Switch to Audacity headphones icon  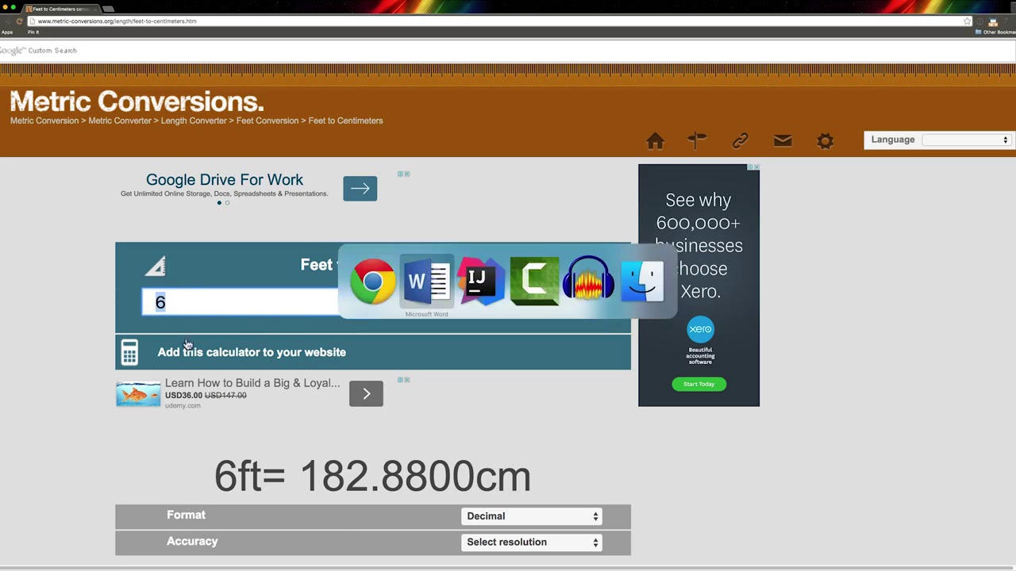click(588, 279)
